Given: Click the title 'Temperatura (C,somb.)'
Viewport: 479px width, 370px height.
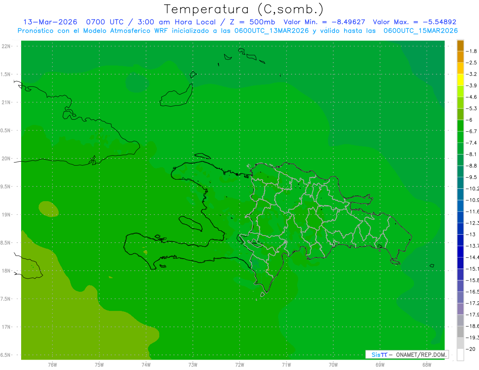Looking at the screenshot, I should pyautogui.click(x=243, y=9).
